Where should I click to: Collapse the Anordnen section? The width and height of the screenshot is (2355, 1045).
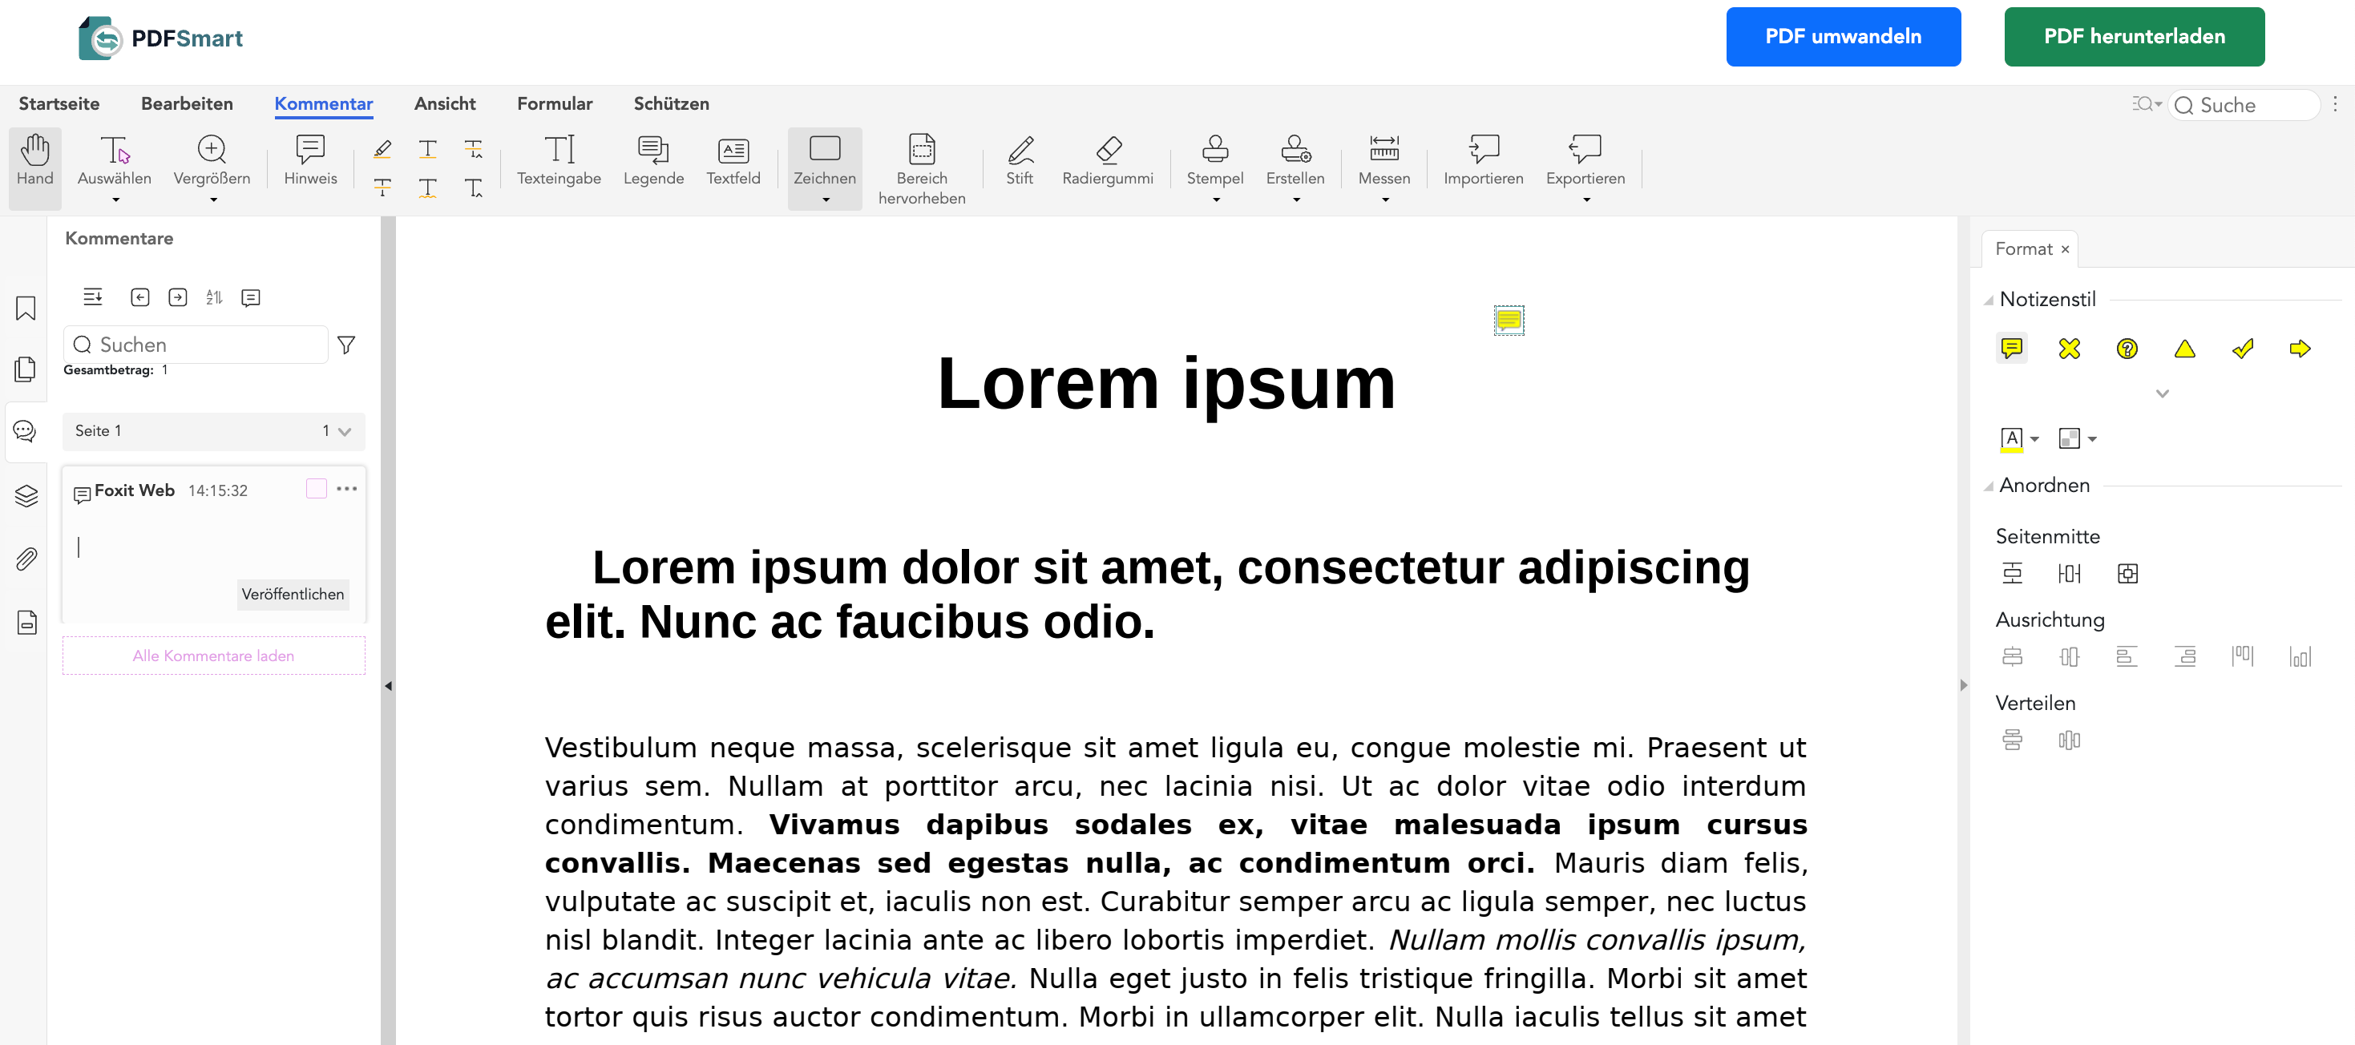coord(1988,486)
